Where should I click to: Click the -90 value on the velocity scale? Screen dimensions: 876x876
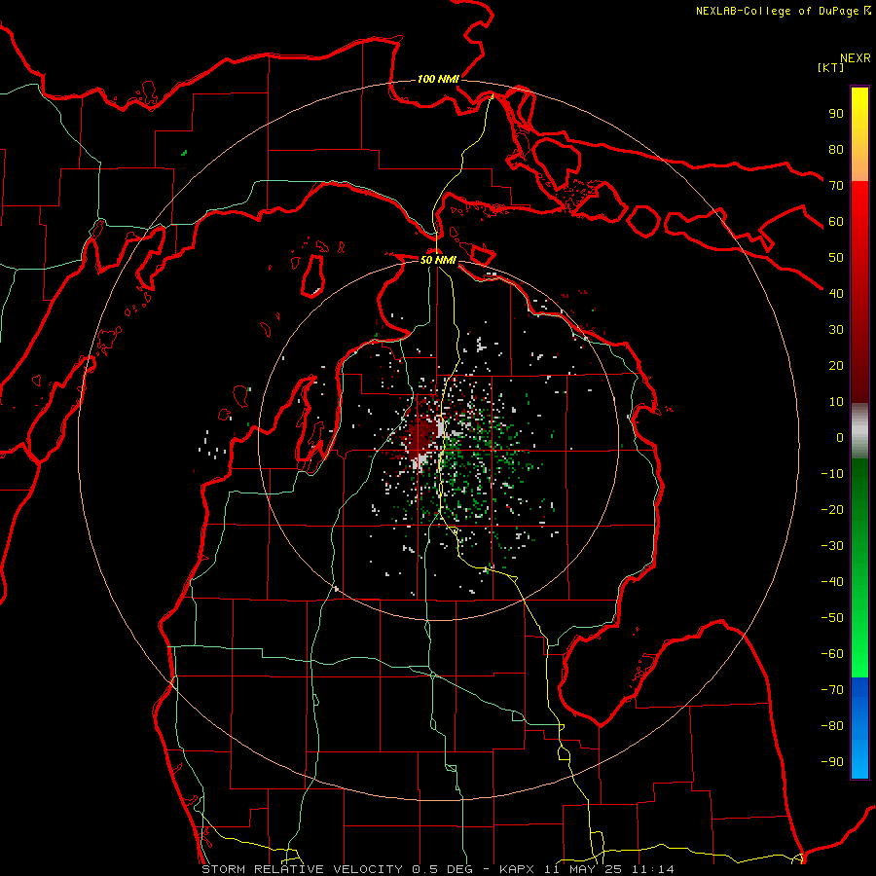(x=832, y=761)
